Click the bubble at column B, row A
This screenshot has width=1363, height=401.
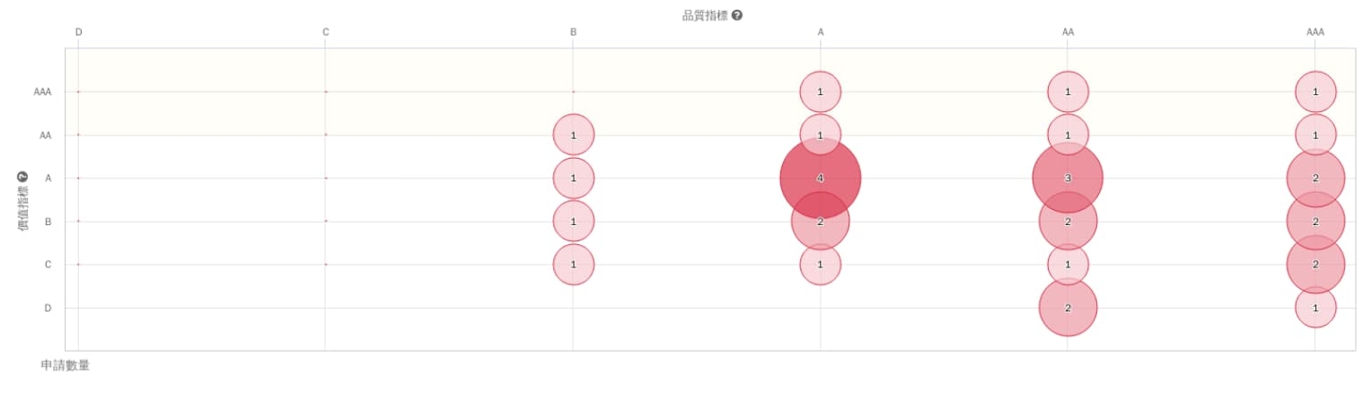574,178
